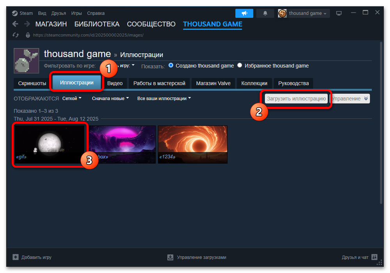Open the orange vortex «1234» artwork thumbnail
This screenshot has width=390, height=273.
click(193, 144)
